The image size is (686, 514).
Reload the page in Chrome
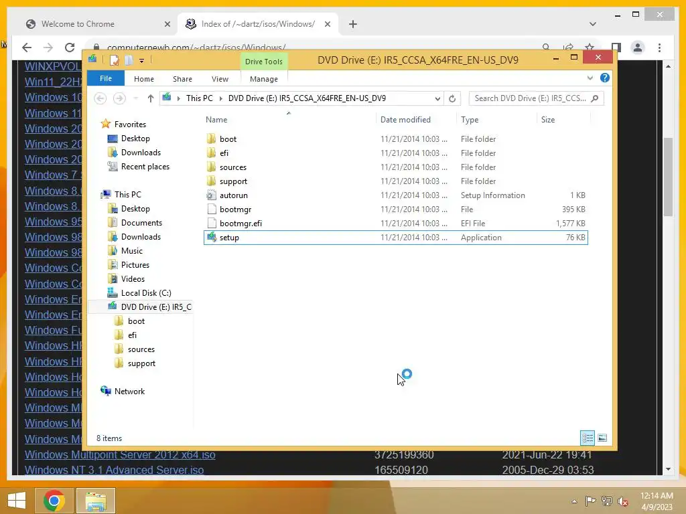[70, 48]
